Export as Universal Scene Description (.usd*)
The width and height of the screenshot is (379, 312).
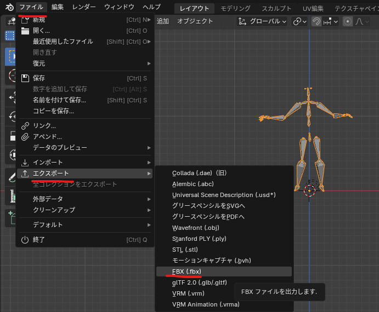pyautogui.click(x=224, y=195)
